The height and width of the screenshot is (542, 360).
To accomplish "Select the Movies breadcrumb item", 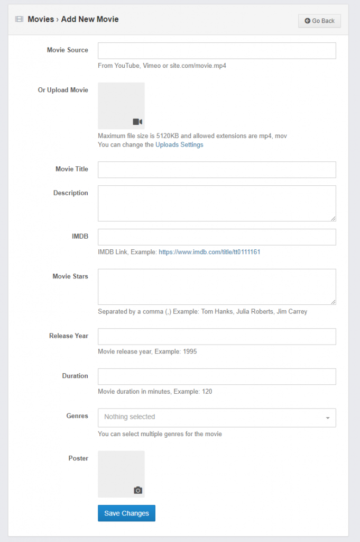I will (41, 20).
